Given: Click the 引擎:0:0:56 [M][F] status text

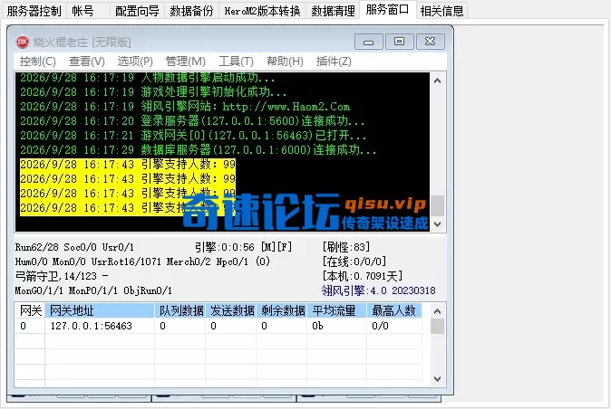Looking at the screenshot, I should point(243,246).
